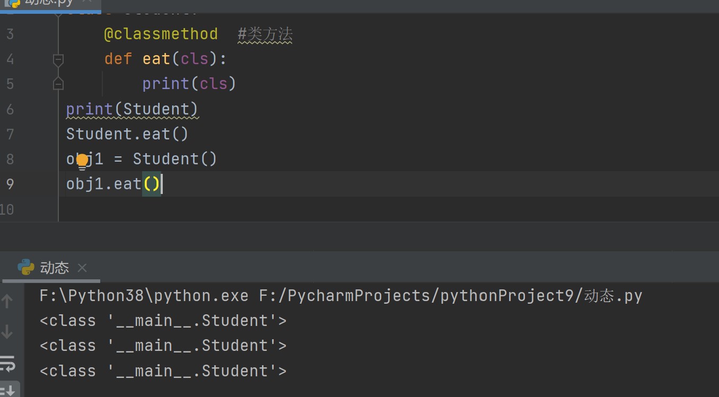
Task: Click the @classmethod decorator
Action: tap(161, 34)
